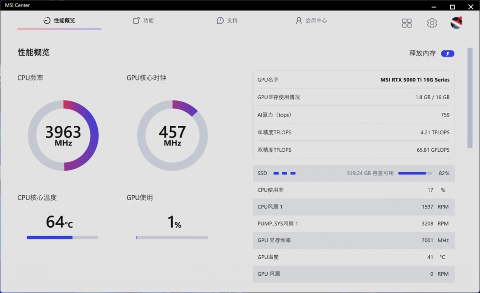
Task: Click the lightning bolt icon on 释放内存
Action: (448, 53)
